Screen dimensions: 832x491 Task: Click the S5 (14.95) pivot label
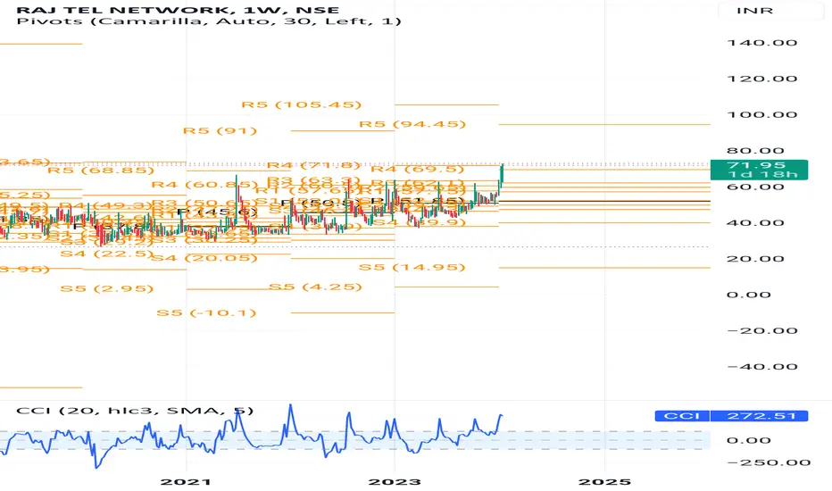click(412, 268)
